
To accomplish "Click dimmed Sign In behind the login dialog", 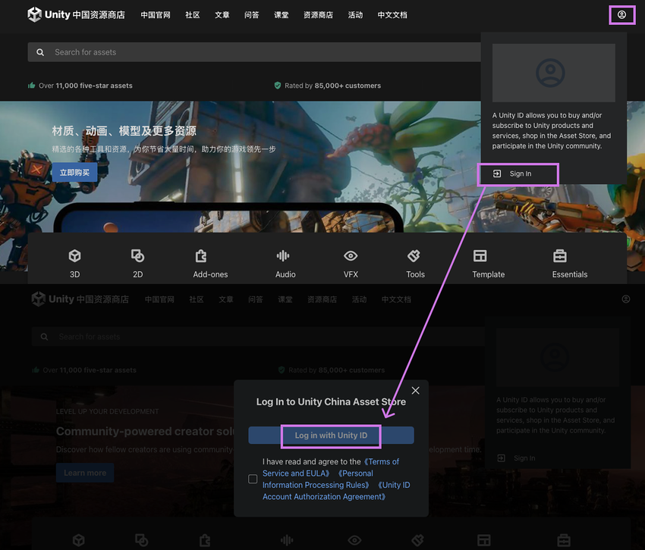I will 524,458.
